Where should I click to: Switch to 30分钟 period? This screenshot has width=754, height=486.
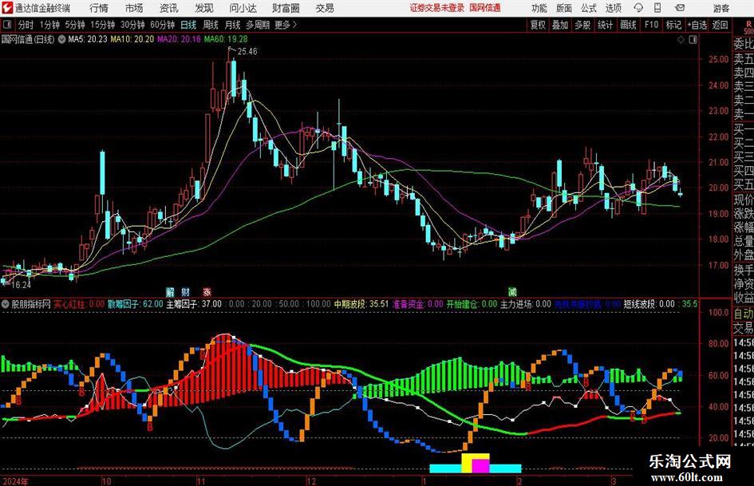pyautogui.click(x=132, y=25)
